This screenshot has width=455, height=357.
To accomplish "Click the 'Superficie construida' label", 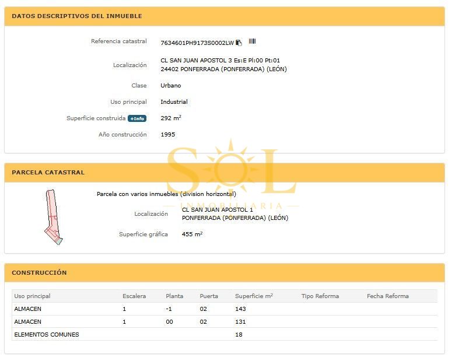I will [x=97, y=120].
